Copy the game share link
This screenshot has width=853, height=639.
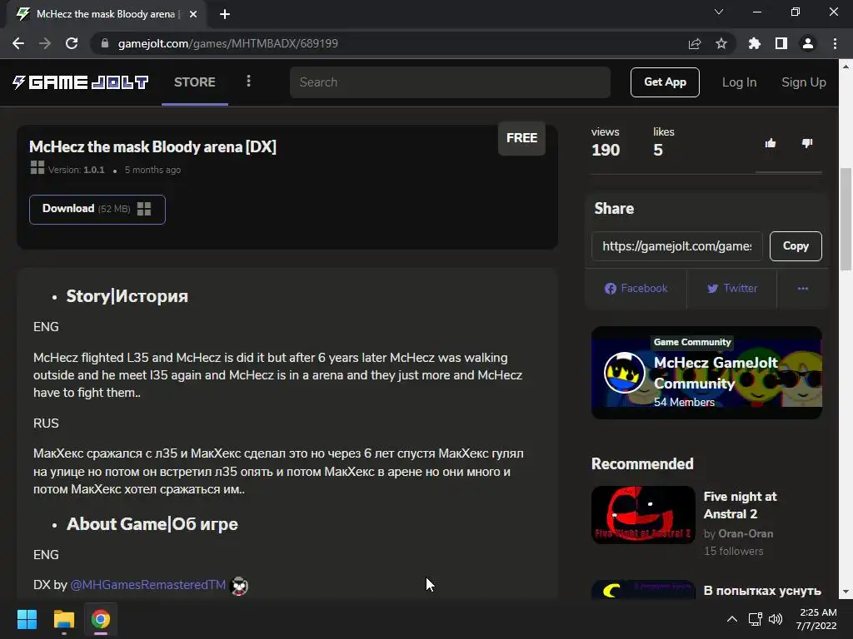[796, 246]
